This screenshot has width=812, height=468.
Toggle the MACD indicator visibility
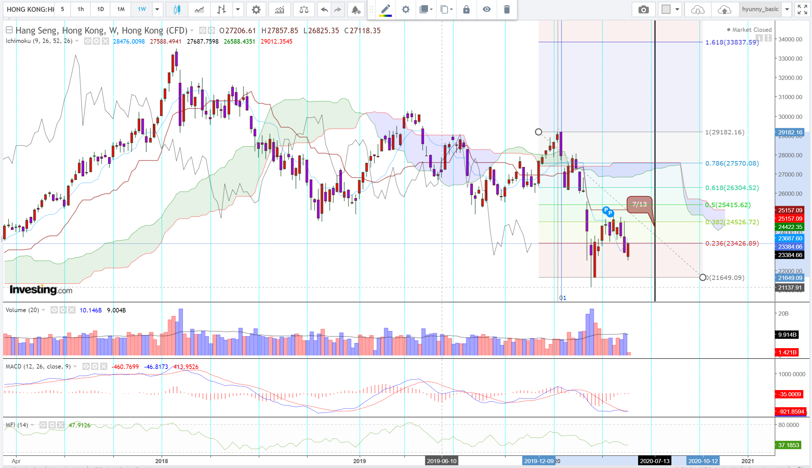(86, 367)
